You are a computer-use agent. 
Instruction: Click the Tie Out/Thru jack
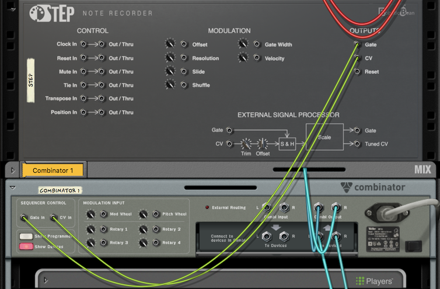(x=102, y=85)
